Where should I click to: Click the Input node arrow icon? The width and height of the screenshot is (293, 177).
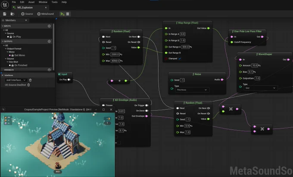click(x=59, y=74)
